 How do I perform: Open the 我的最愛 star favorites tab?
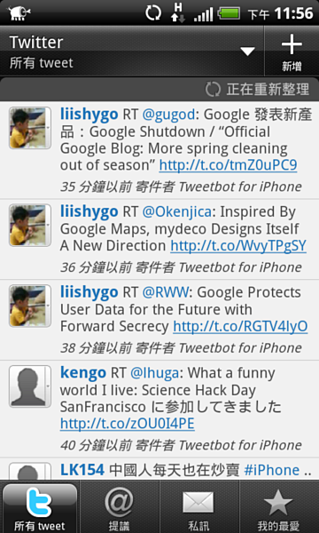(278, 507)
